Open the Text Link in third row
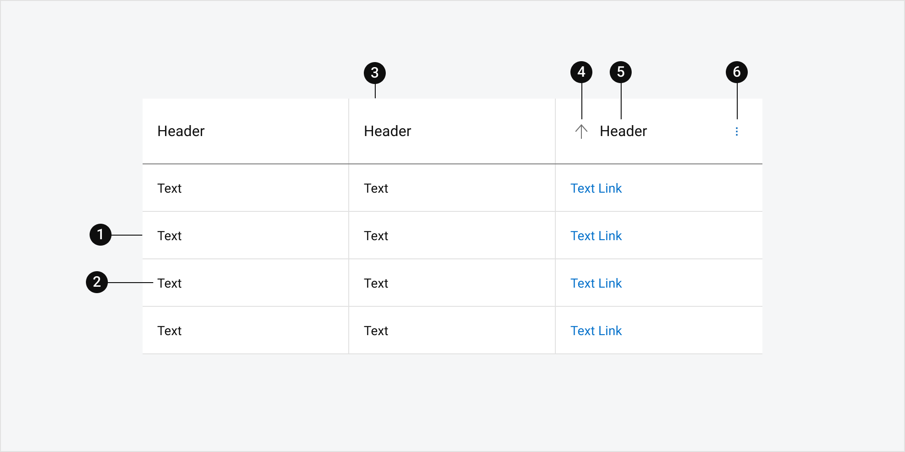905x452 pixels. (x=596, y=283)
